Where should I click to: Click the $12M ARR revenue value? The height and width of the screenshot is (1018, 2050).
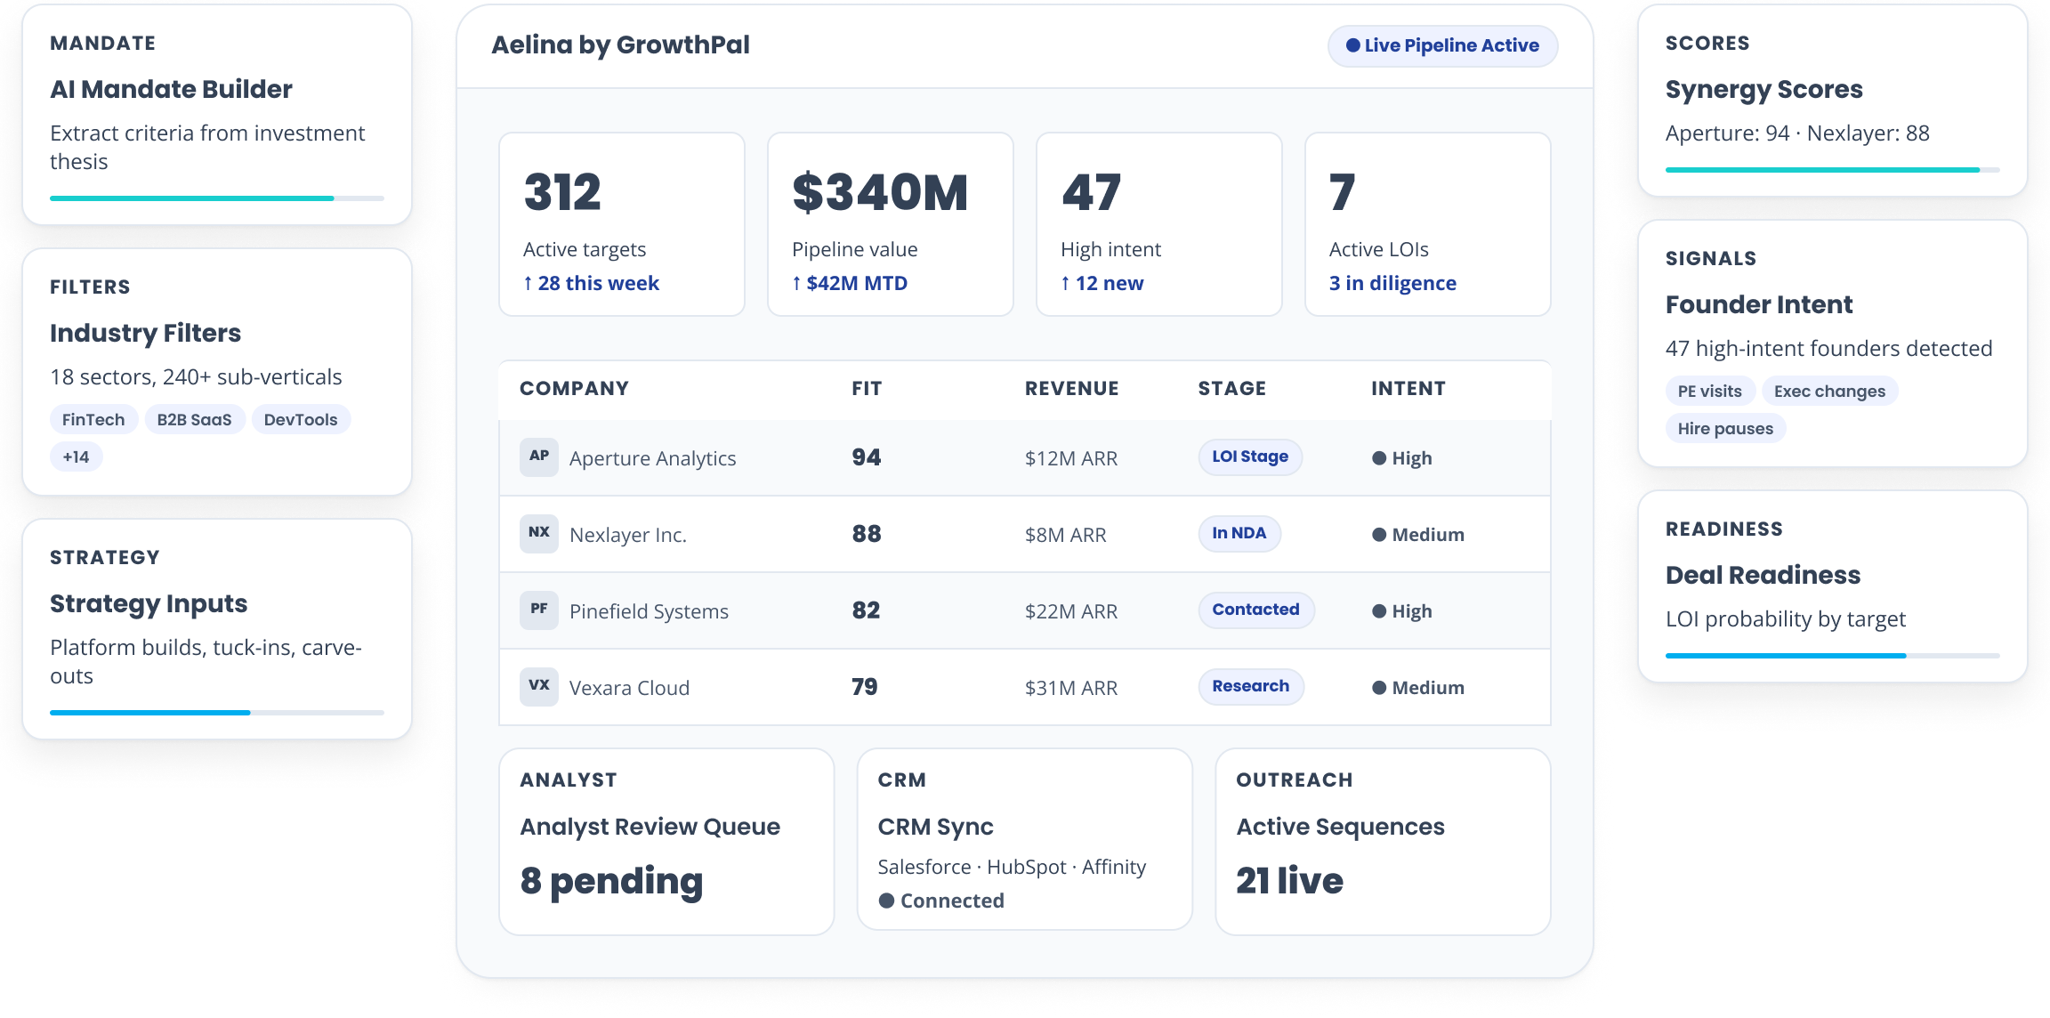1071,458
